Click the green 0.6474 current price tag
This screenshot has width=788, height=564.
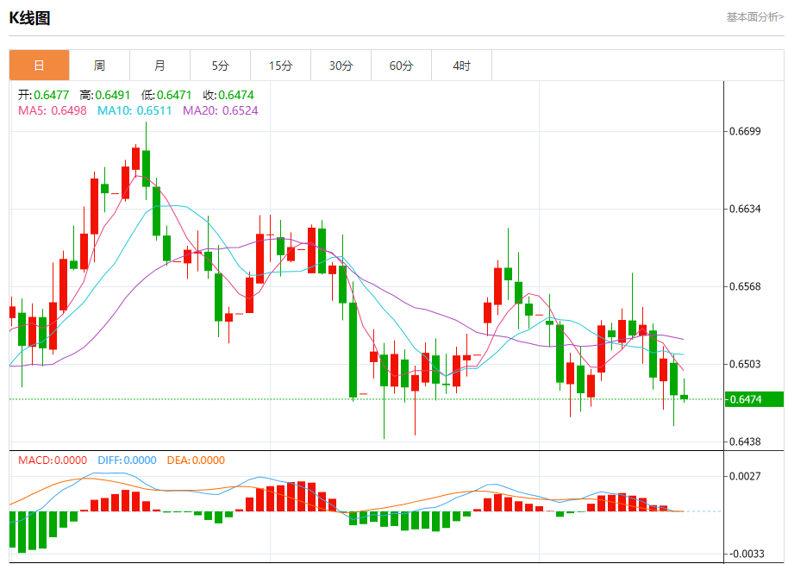coord(754,399)
